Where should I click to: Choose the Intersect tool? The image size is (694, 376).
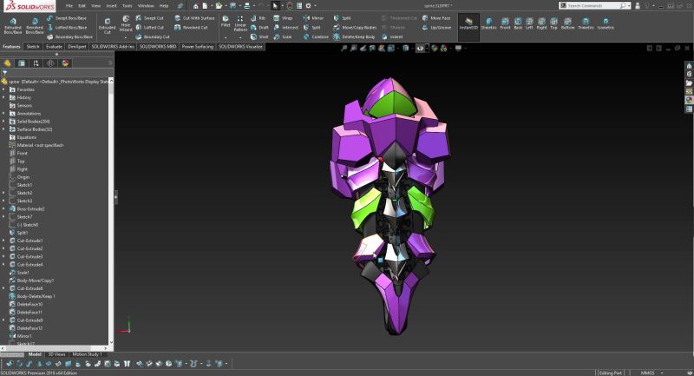coord(286,28)
